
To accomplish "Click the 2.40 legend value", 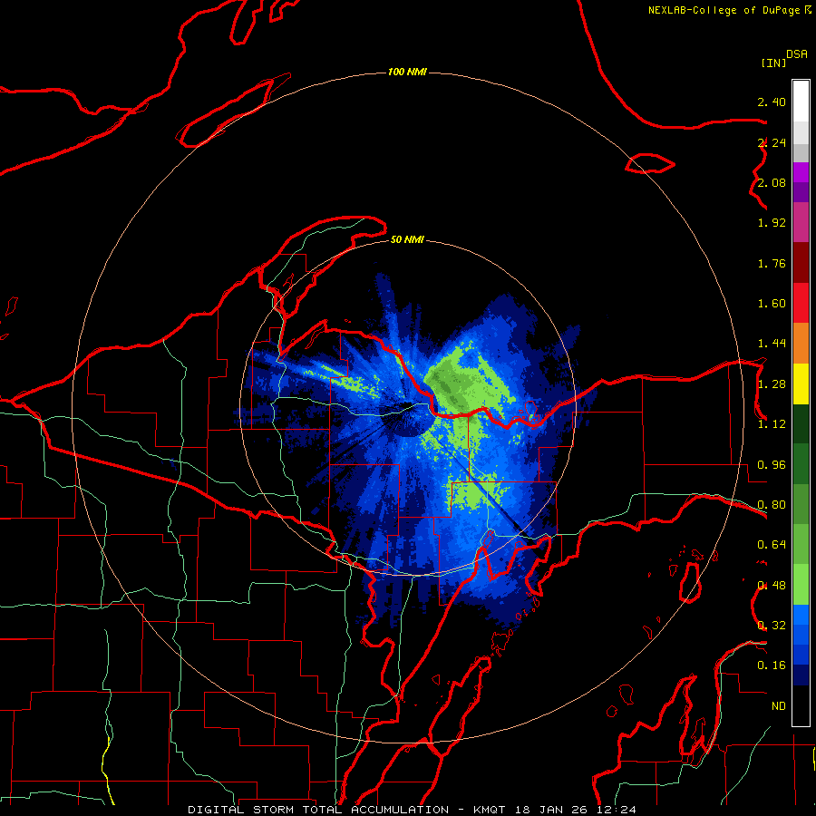I will tap(772, 102).
